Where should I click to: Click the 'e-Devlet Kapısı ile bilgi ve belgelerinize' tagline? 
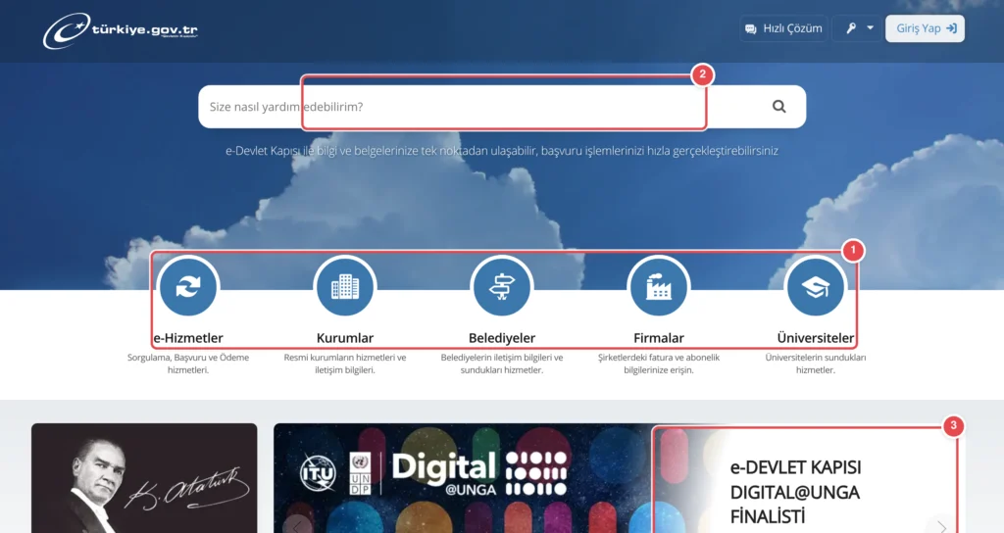(502, 151)
